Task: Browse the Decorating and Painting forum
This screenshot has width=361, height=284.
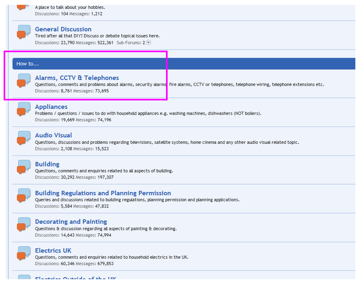Action: 71,222
